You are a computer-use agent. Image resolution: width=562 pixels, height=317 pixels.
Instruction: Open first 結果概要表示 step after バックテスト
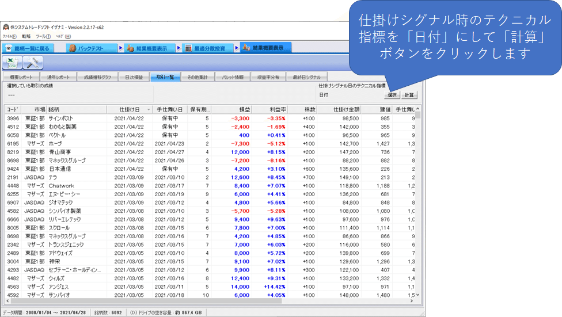pyautogui.click(x=150, y=48)
